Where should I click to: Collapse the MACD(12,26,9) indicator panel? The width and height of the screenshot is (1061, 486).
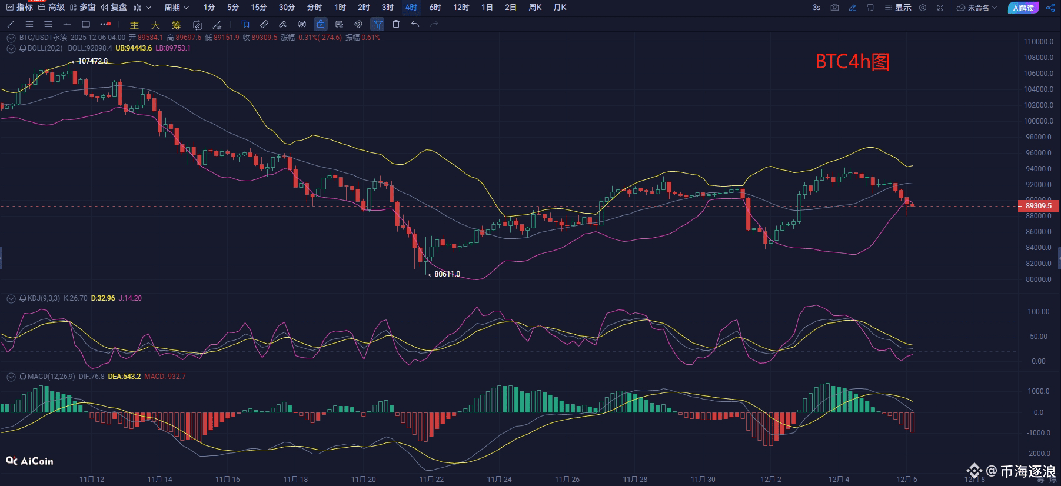pos(11,377)
